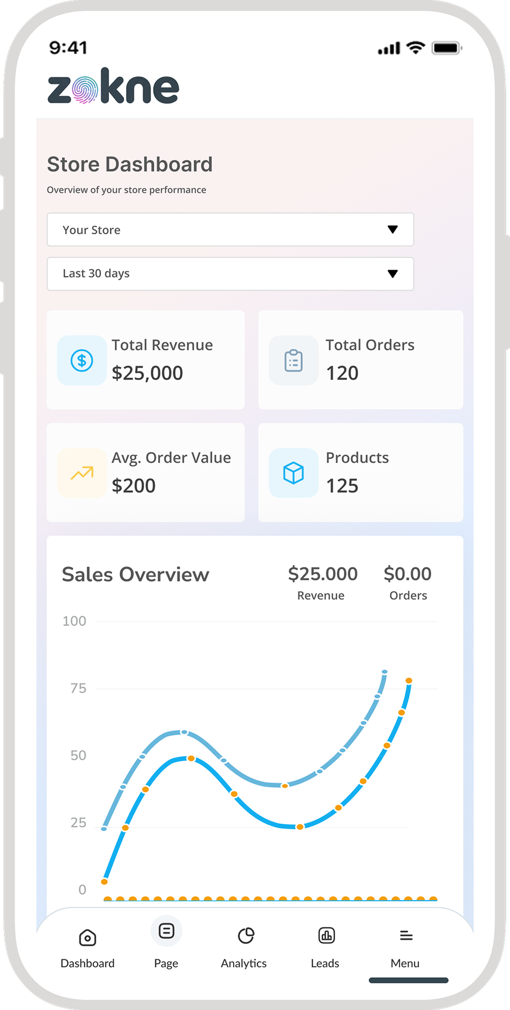Click the cube icon on Products

pyautogui.click(x=293, y=473)
